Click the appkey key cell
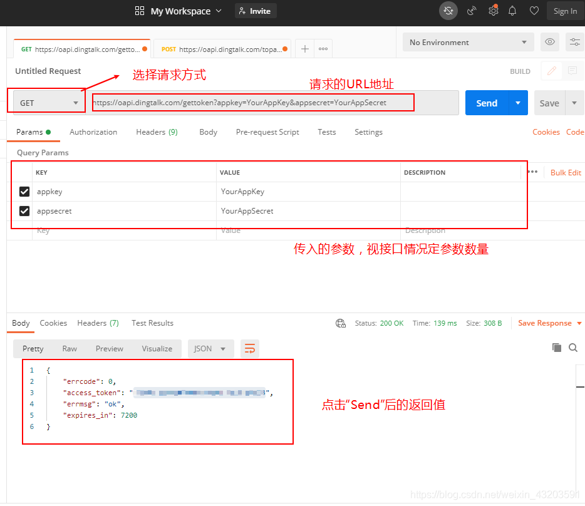 (124, 192)
